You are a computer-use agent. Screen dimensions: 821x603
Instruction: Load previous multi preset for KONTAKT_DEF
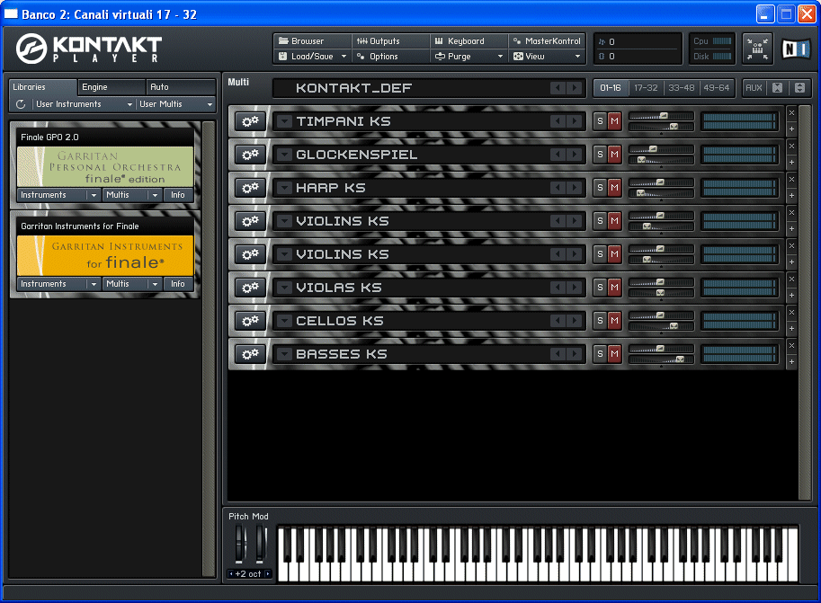558,88
